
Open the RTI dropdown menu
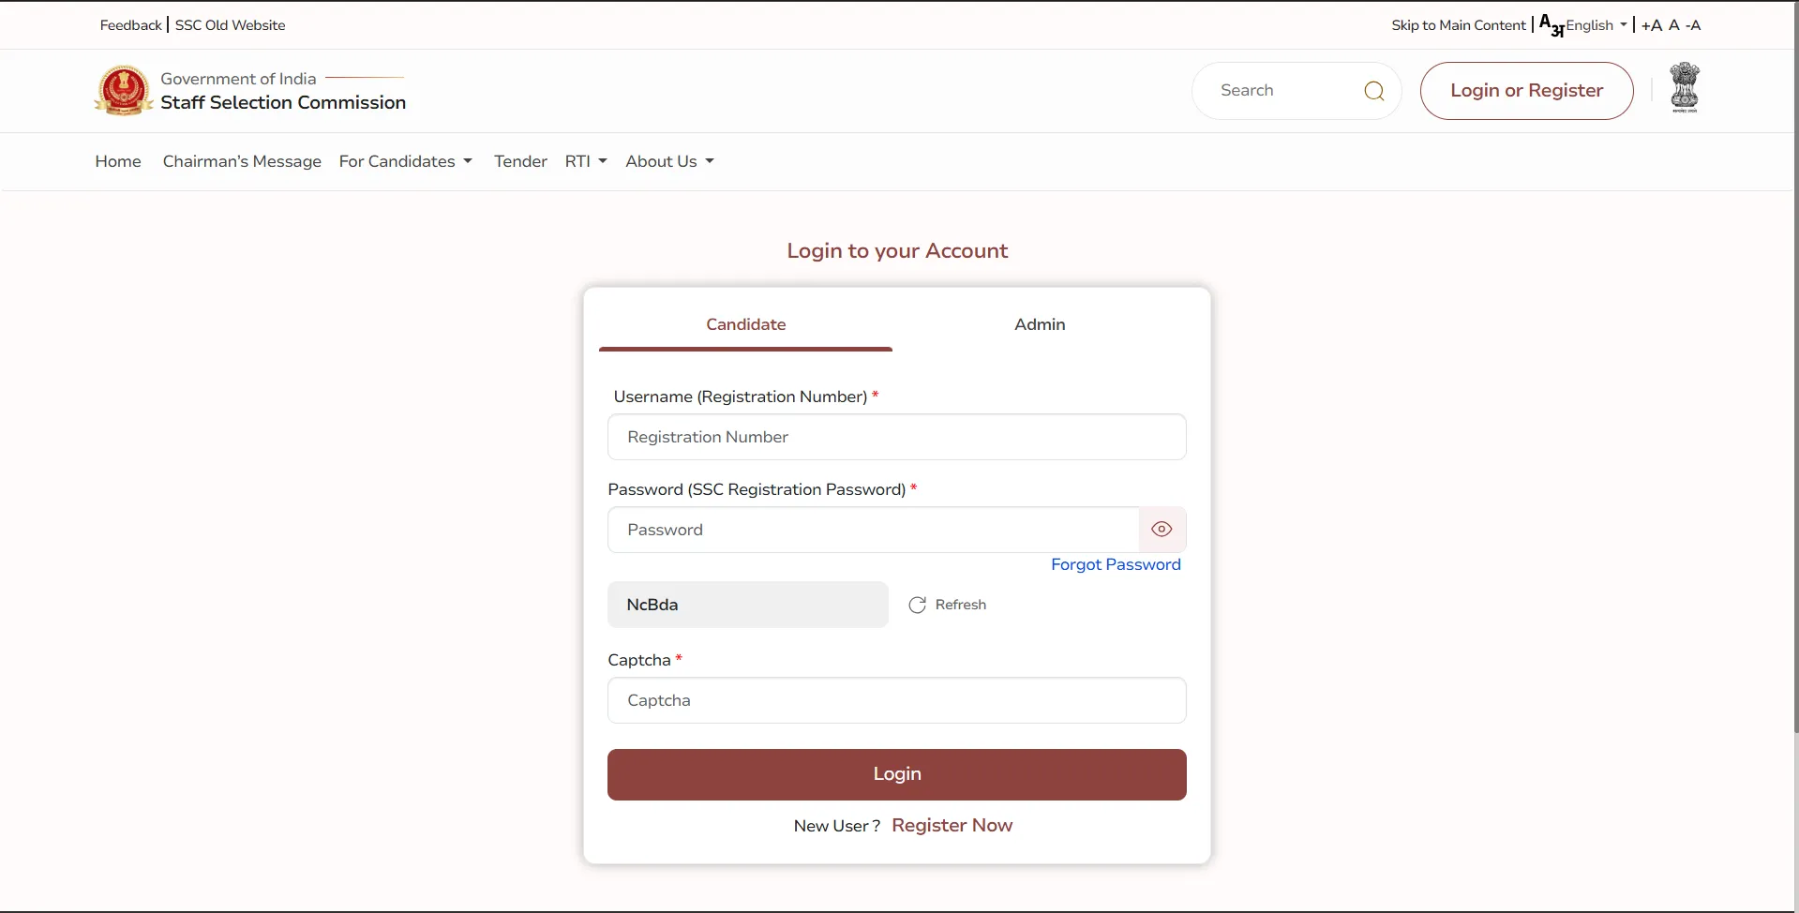pos(585,161)
